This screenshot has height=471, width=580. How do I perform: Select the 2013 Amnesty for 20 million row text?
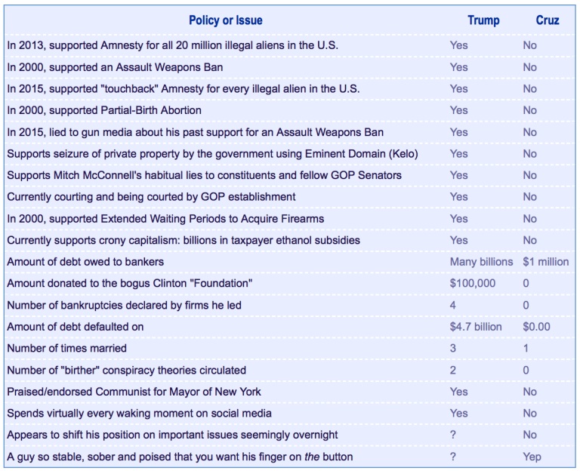coord(172,45)
